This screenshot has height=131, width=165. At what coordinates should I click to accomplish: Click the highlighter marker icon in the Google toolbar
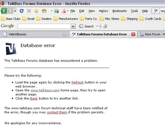click(105, 26)
